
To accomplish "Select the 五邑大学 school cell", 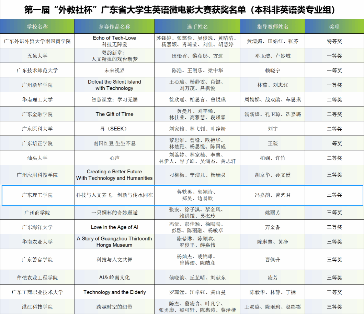I will coord(37,56).
